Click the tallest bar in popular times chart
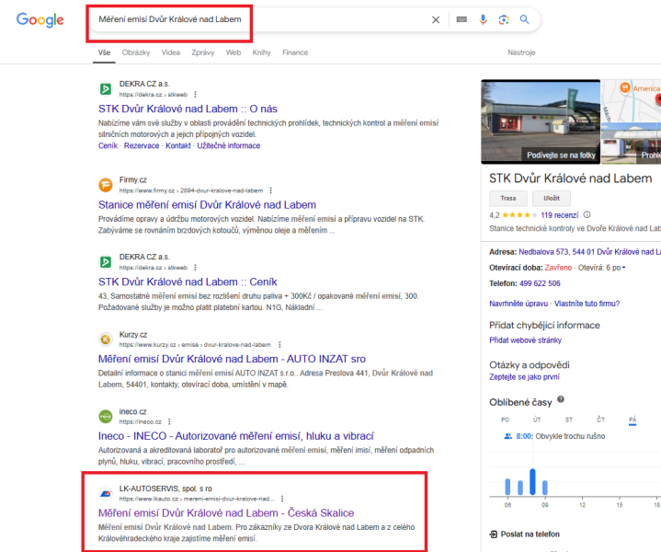661x552 pixels. (x=532, y=482)
